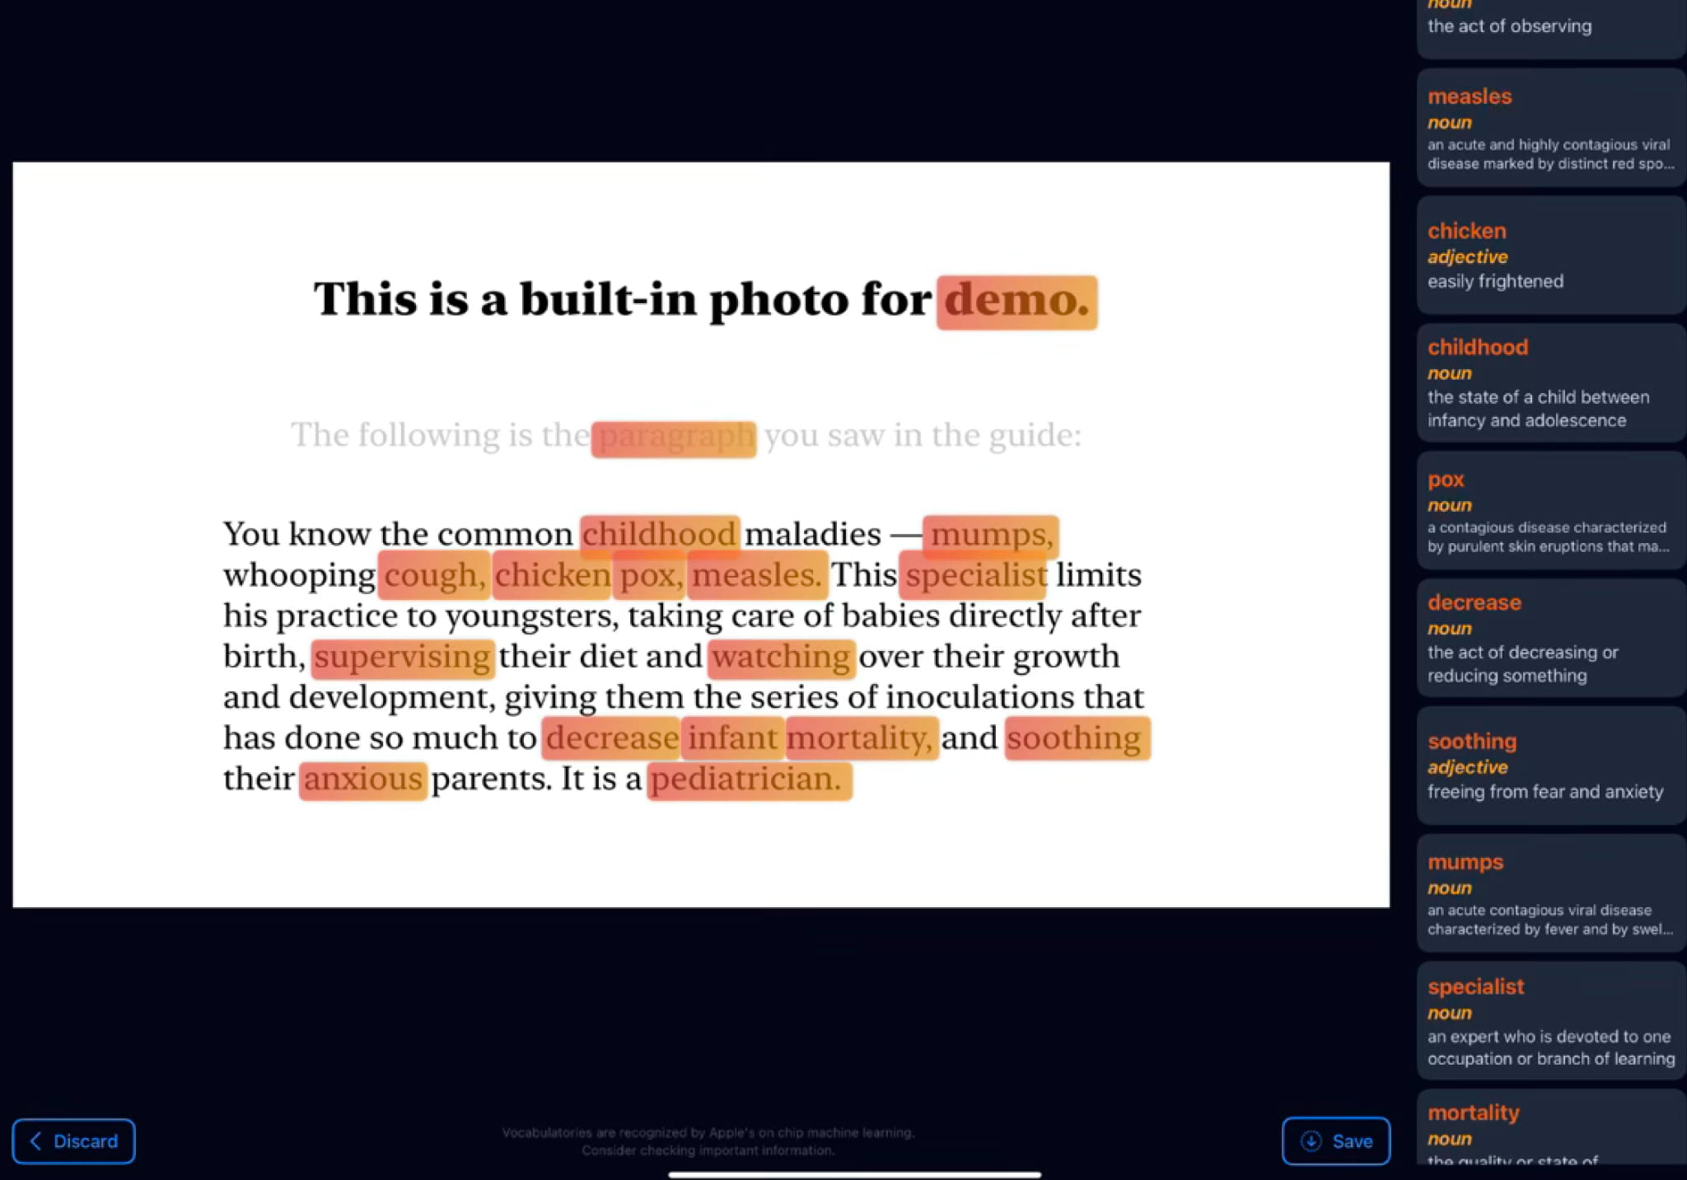Open the childhood noun vocabulary card
Image resolution: width=1687 pixels, height=1180 pixels.
[x=1551, y=383]
